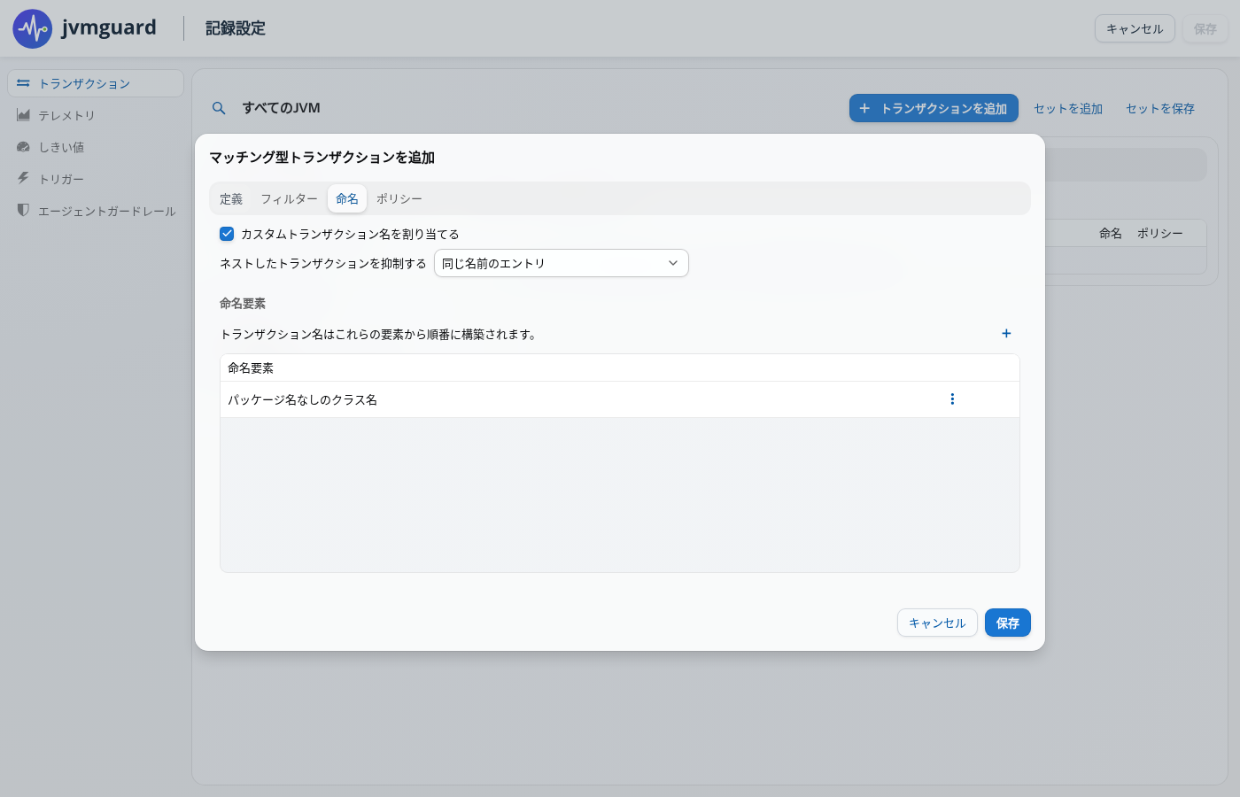This screenshot has width=1240, height=797.
Task: Click the エージェントガードレール shield icon
Action: [x=24, y=210]
